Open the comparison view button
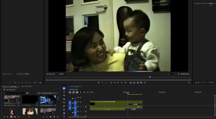This screenshot has width=216, height=119. point(141,83)
